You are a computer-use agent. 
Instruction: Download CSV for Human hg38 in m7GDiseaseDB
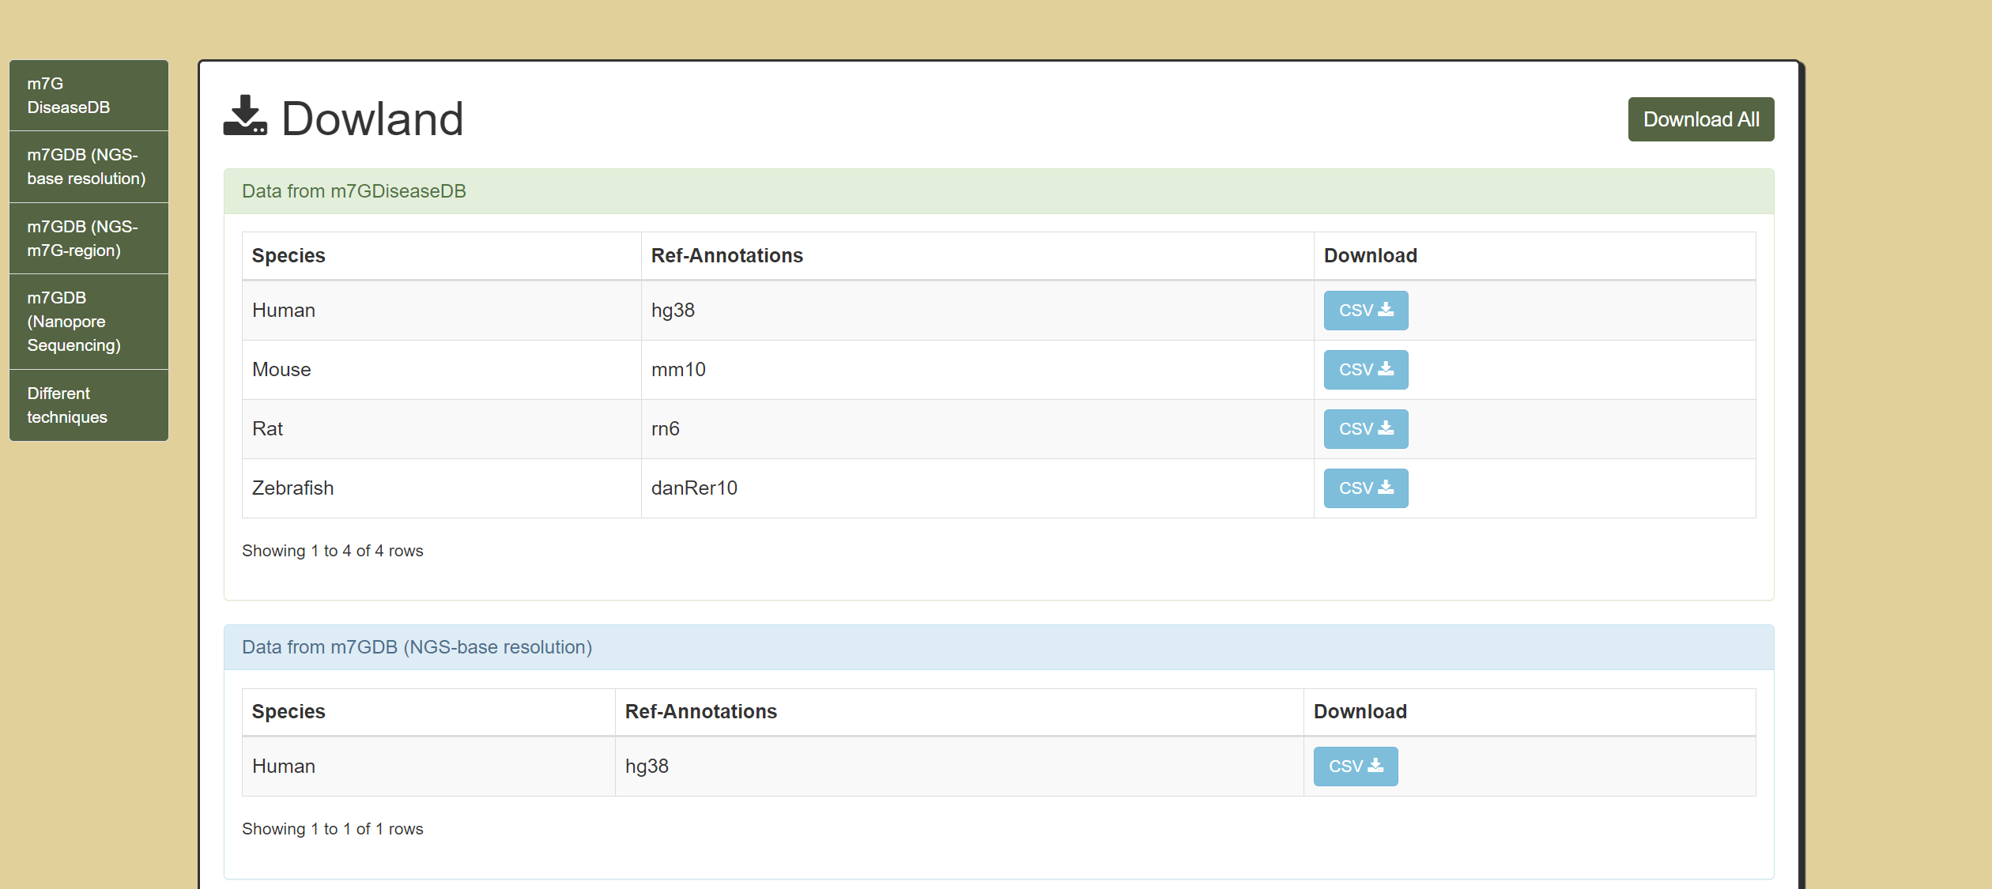1366,311
